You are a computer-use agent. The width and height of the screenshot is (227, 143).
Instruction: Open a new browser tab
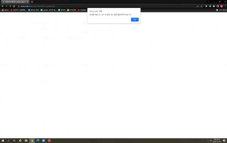point(32,2)
